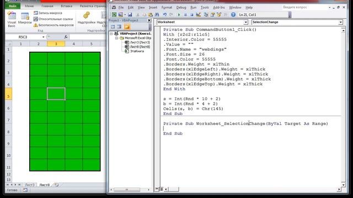
Task: Click the Redo arrow icon in VBA toolbar
Action: (x=171, y=15)
